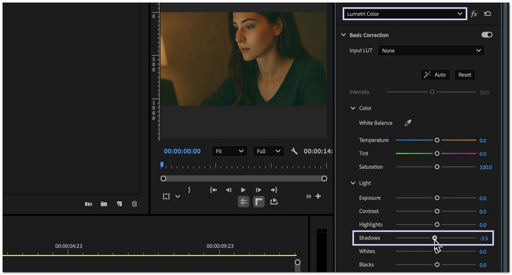Click the Highlights slider handle

click(437, 225)
